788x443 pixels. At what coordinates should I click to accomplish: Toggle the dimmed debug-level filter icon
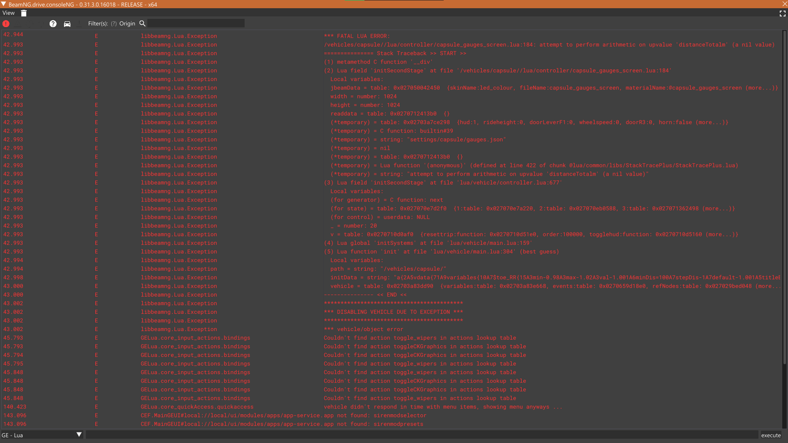coord(41,24)
